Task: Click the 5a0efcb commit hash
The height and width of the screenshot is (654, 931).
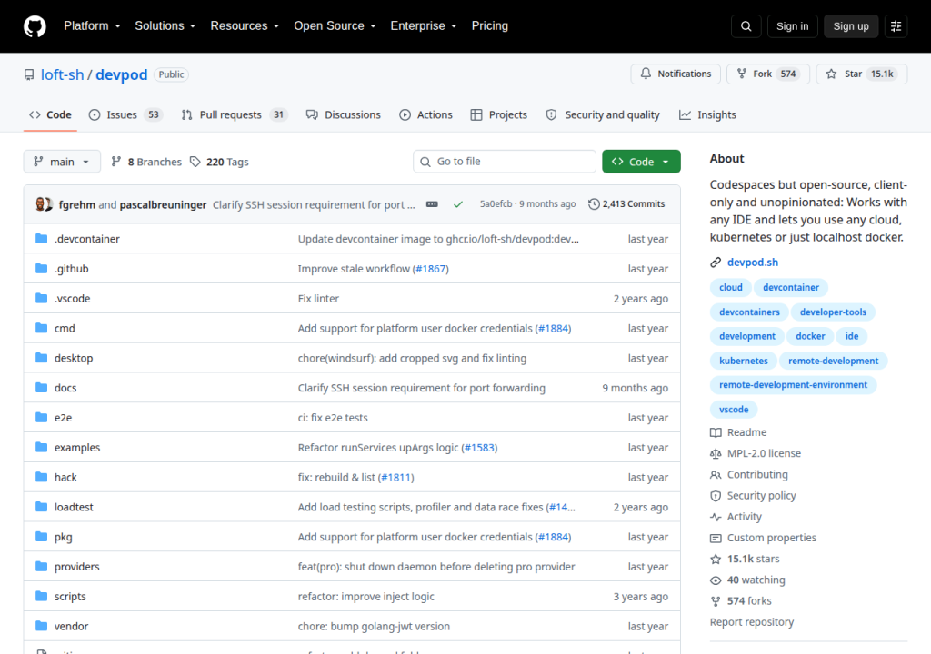Action: tap(496, 204)
